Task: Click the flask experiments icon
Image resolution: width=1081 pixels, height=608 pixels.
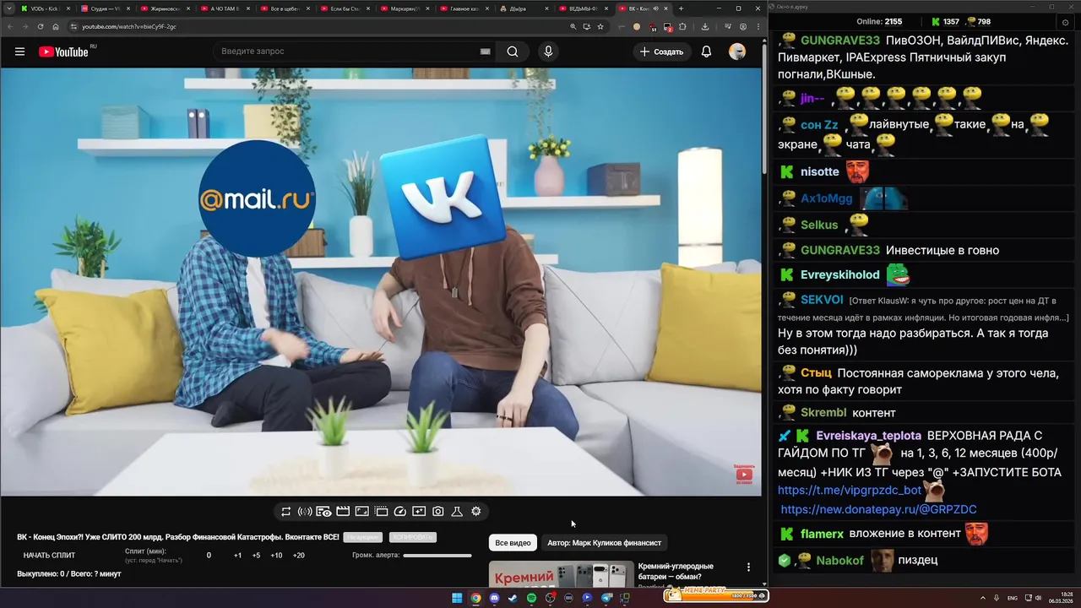Action: [x=457, y=512]
